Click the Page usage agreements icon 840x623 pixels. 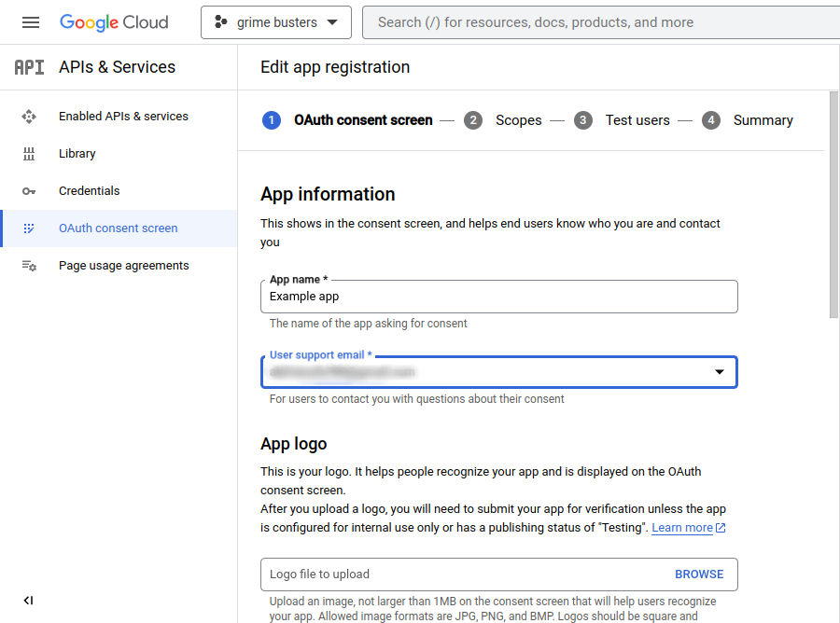29,266
